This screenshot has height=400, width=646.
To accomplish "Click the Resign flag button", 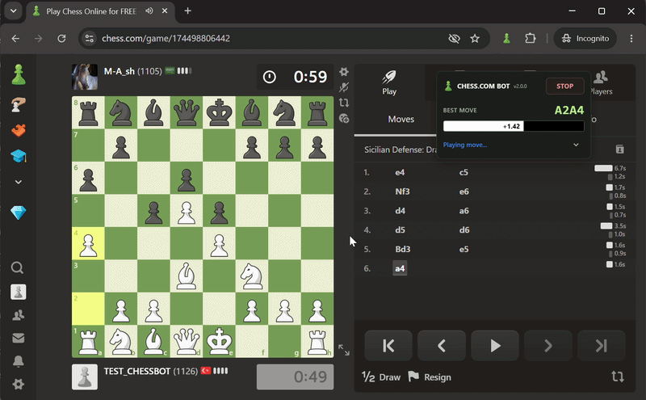I will click(430, 377).
